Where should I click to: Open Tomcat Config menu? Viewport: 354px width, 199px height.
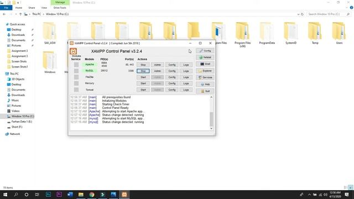(x=172, y=90)
